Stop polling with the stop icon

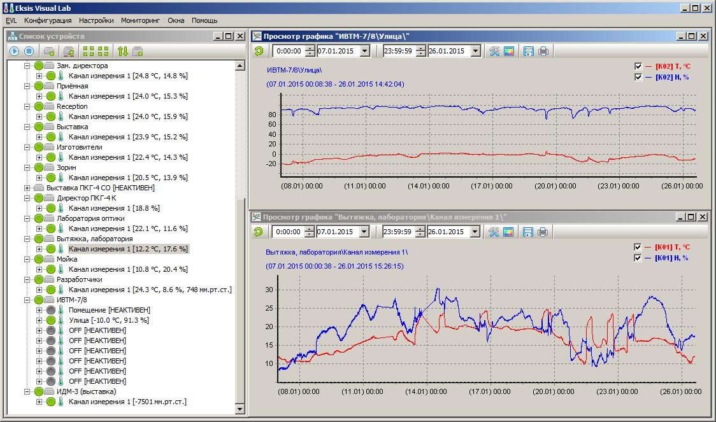[x=29, y=52]
